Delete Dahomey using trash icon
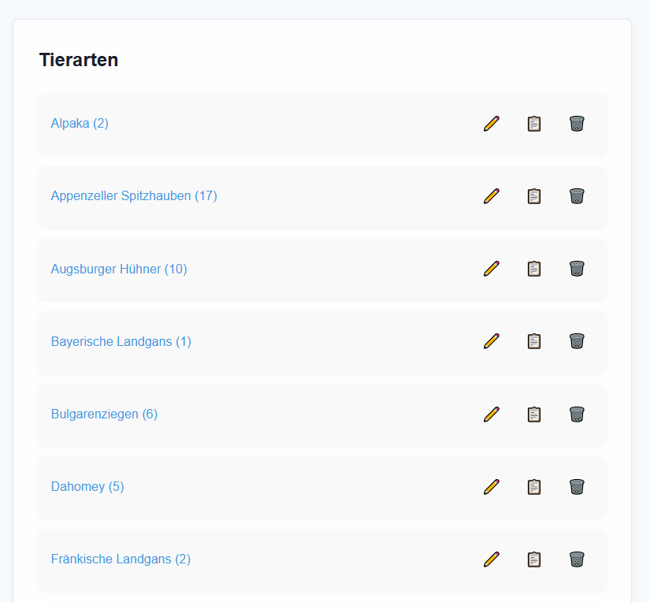 (577, 487)
